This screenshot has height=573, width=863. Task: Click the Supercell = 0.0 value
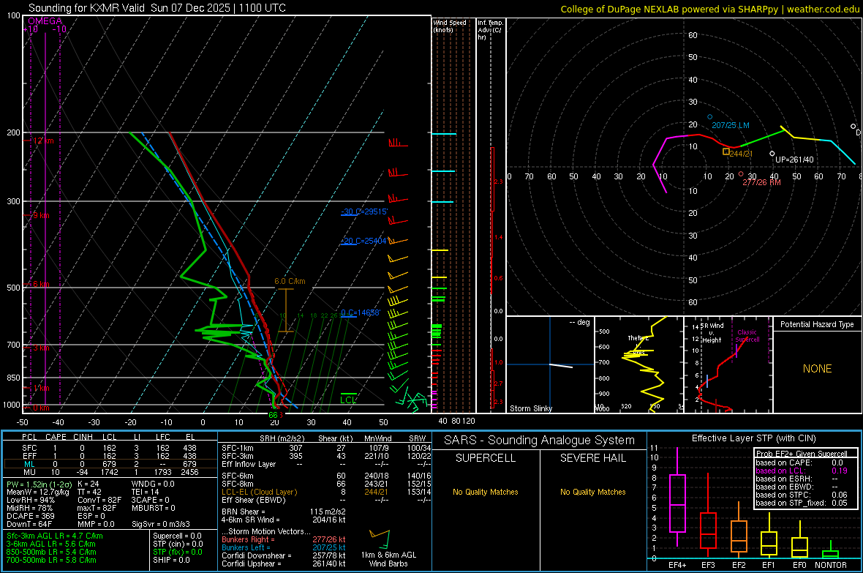[x=177, y=536]
